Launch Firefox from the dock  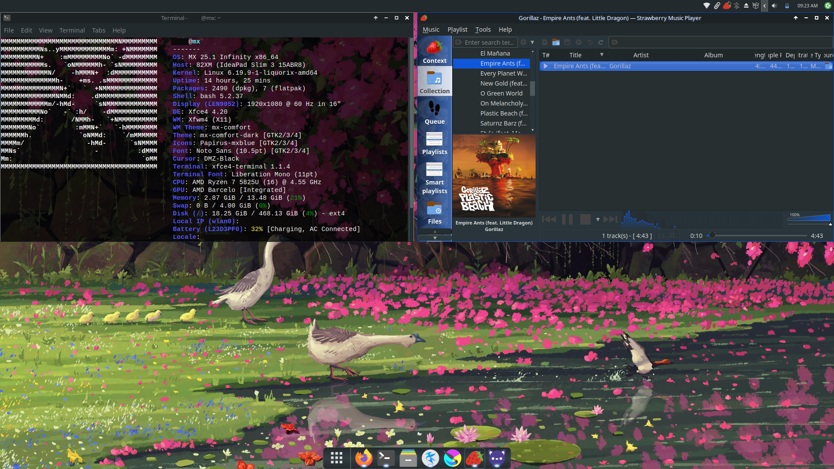coord(364,458)
